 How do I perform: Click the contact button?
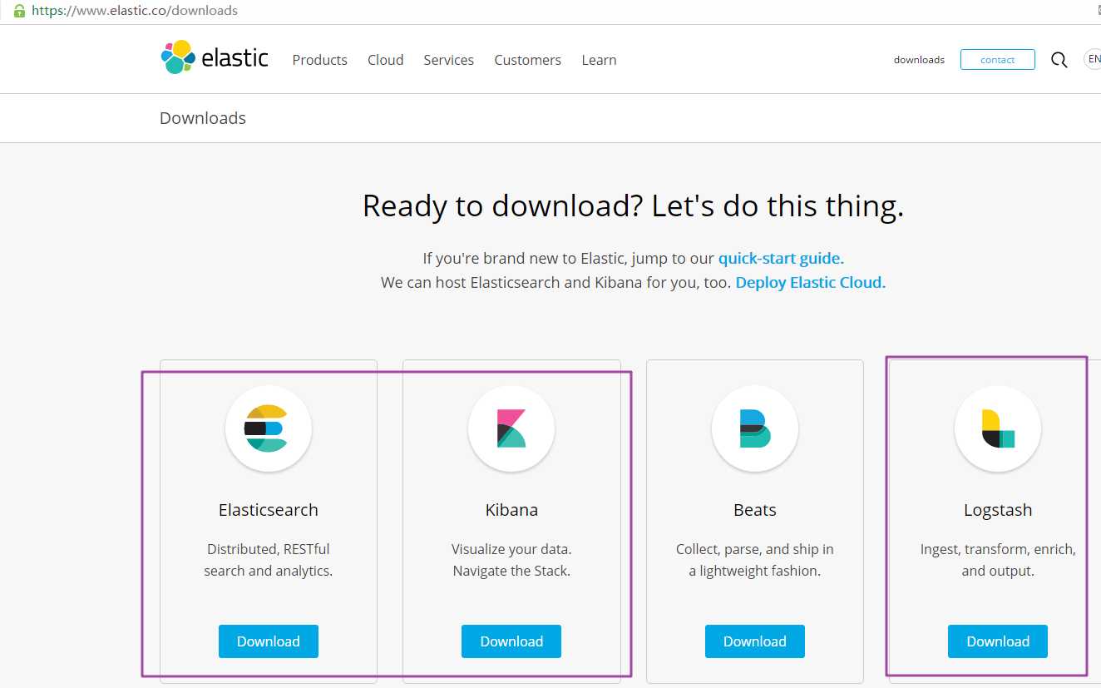[x=997, y=60]
